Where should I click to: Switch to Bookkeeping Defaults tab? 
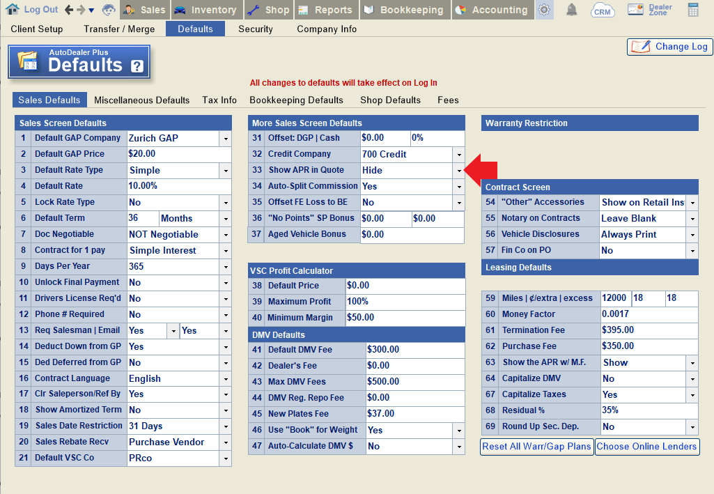[x=297, y=100]
